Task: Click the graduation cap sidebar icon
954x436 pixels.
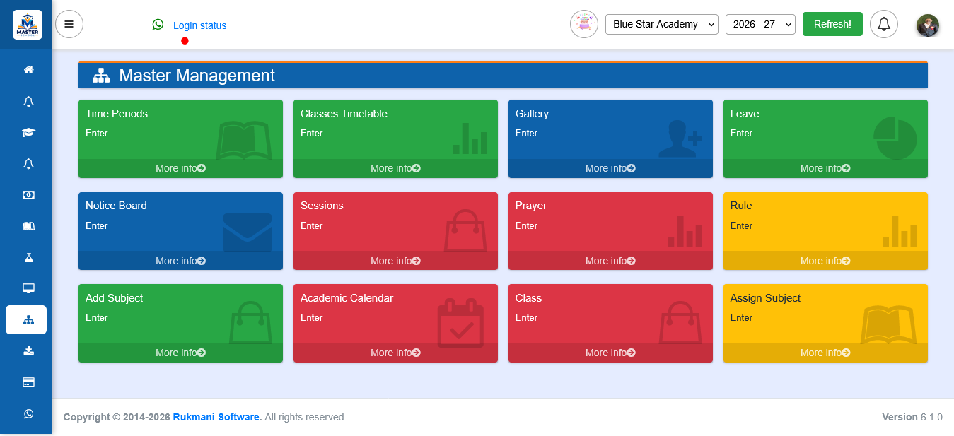Action: pyautogui.click(x=28, y=132)
